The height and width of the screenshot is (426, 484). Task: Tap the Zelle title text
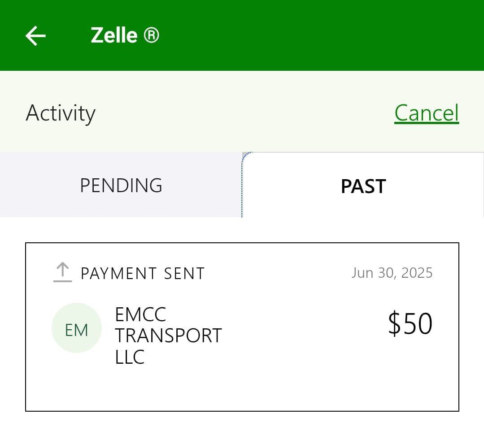click(x=114, y=35)
